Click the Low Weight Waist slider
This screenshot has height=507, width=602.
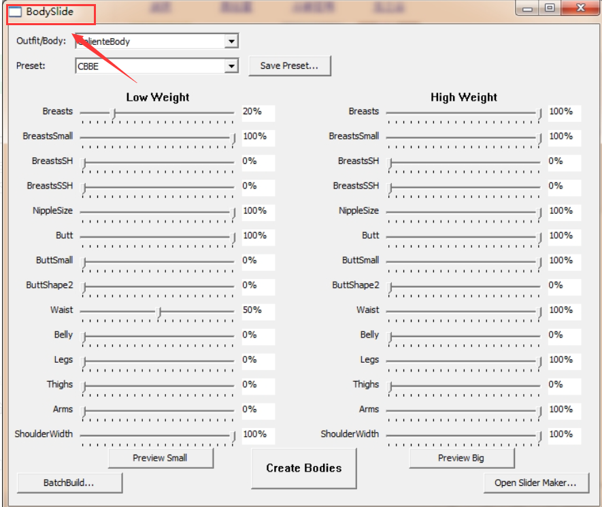click(157, 314)
